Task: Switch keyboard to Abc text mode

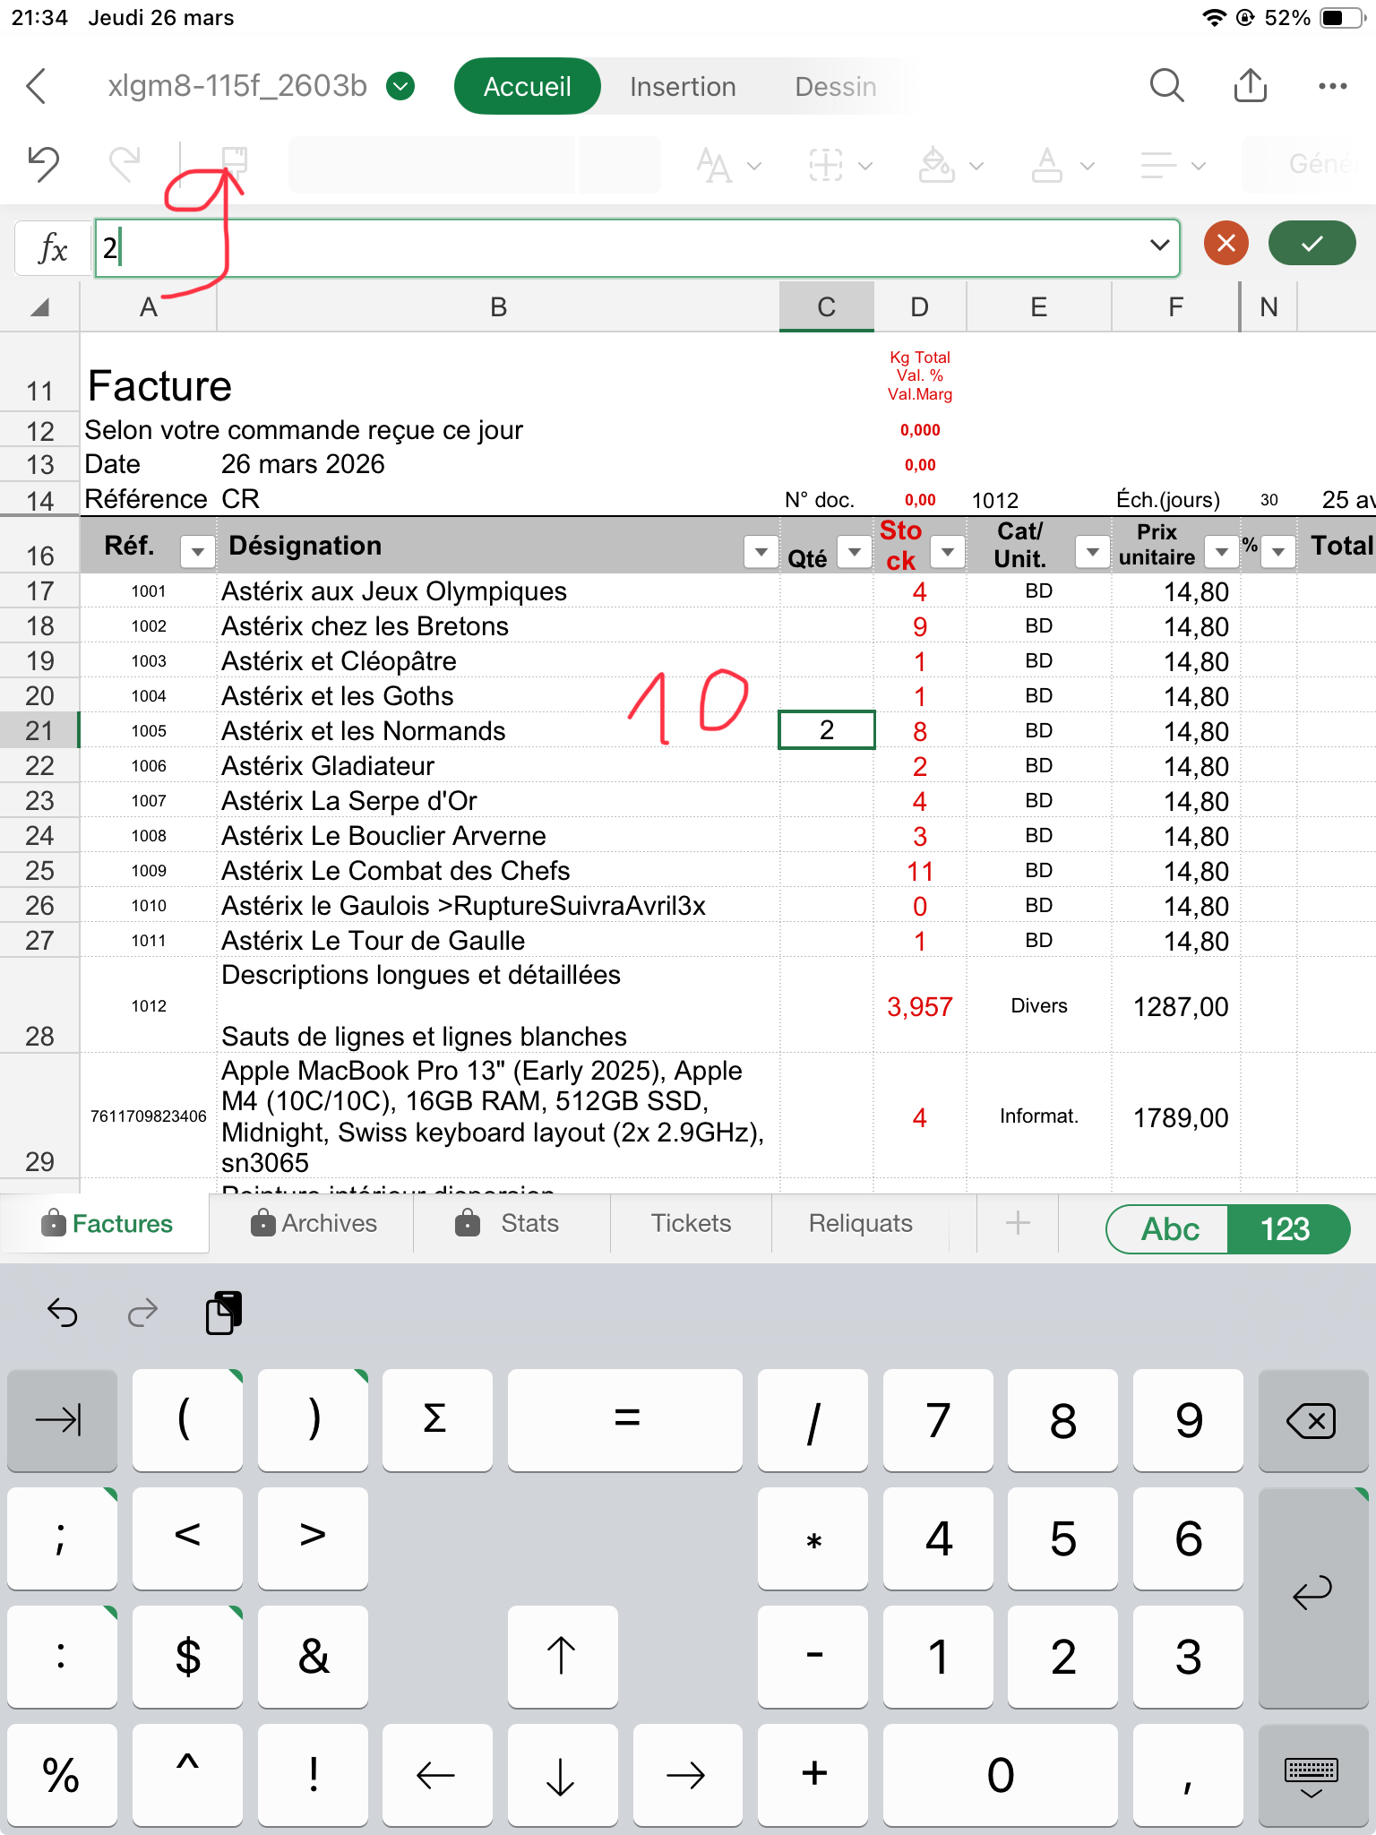Action: click(1169, 1229)
